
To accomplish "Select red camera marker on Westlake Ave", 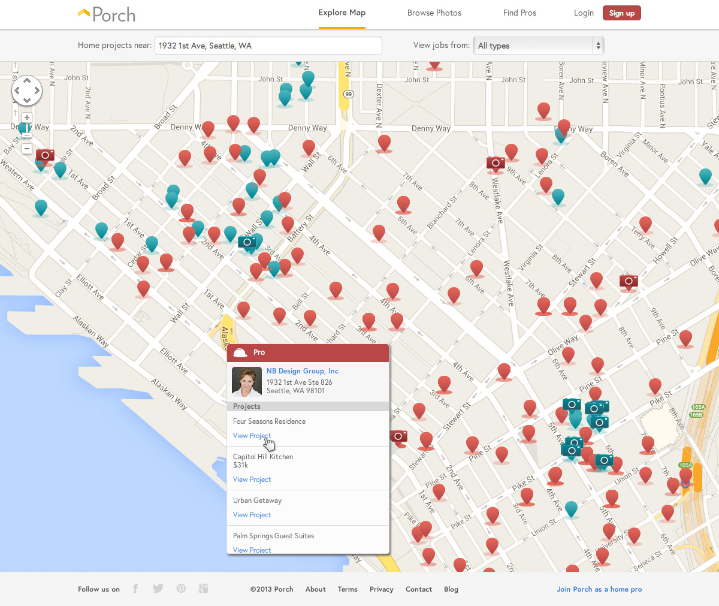I will (x=496, y=163).
